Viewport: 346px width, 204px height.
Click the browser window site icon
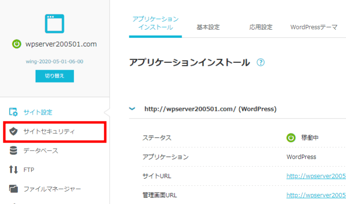(54, 24)
